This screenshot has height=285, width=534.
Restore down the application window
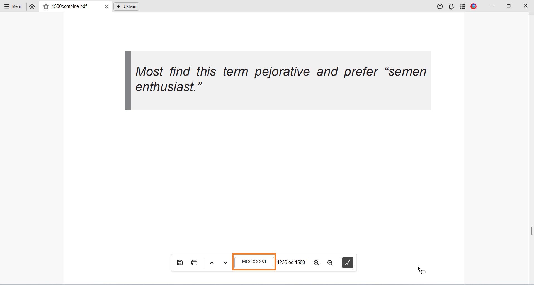(509, 6)
